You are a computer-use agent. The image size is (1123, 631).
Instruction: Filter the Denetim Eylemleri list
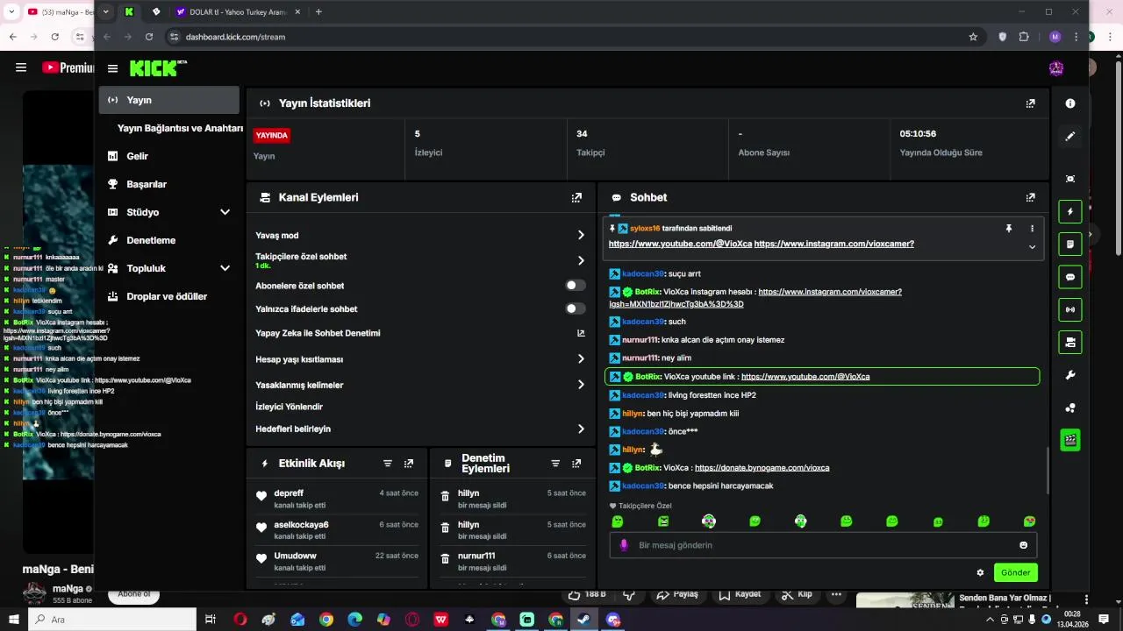(x=555, y=463)
